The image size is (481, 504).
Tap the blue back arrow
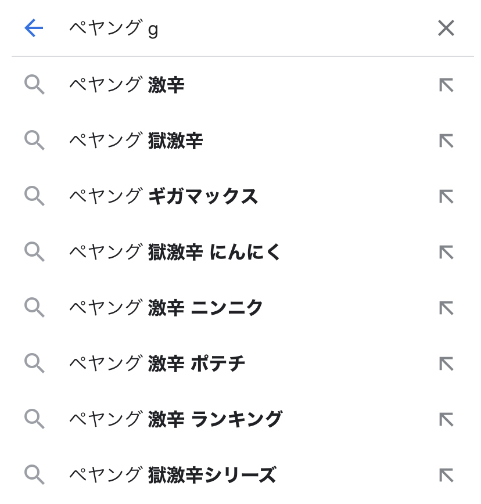click(34, 28)
